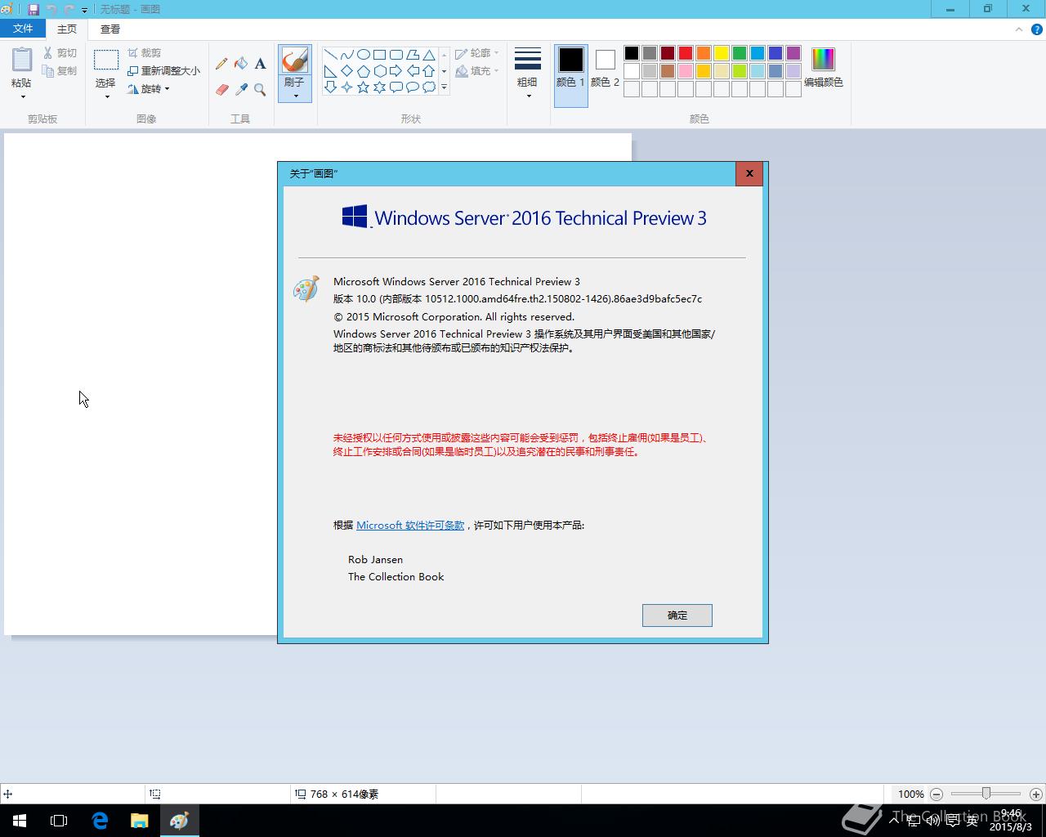Open Task View from taskbar
1046x837 pixels.
coord(59,821)
